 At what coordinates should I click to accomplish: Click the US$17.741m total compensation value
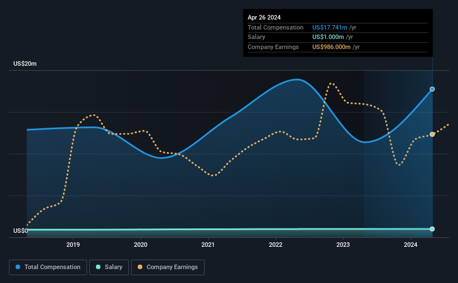tap(330, 27)
